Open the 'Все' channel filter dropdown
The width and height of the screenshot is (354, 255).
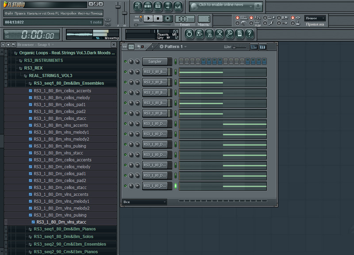tap(144, 202)
